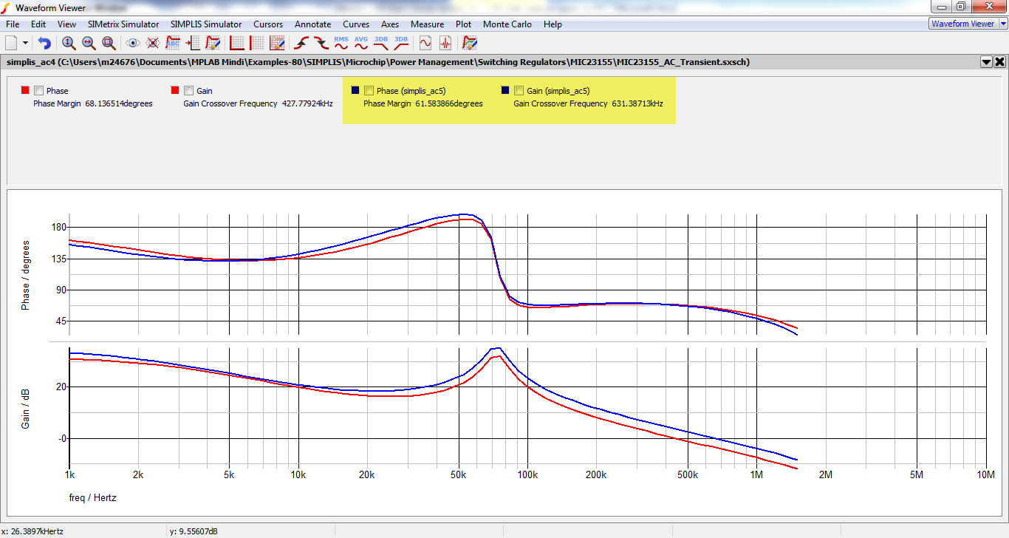Click the eye icon to show curves

(133, 43)
